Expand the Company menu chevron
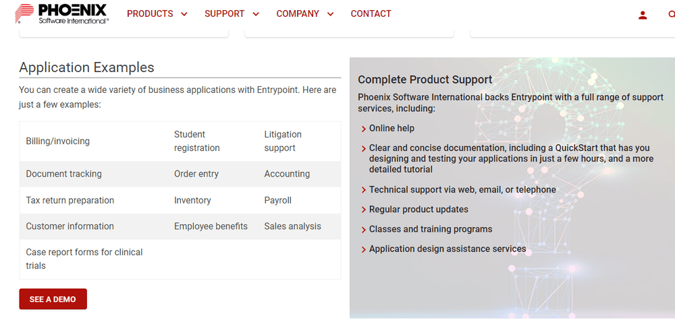Viewport: 675px width, 324px height. tap(330, 14)
